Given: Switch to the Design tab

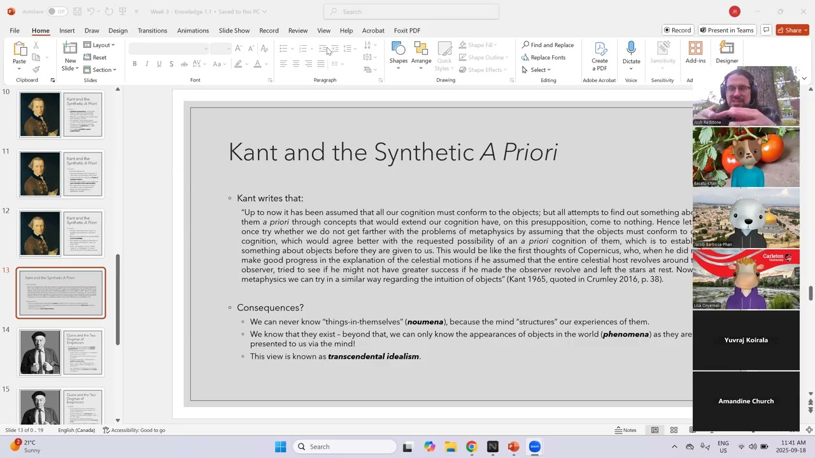Looking at the screenshot, I should point(118,31).
